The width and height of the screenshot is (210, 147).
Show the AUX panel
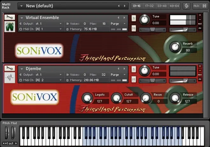tap(196, 6)
